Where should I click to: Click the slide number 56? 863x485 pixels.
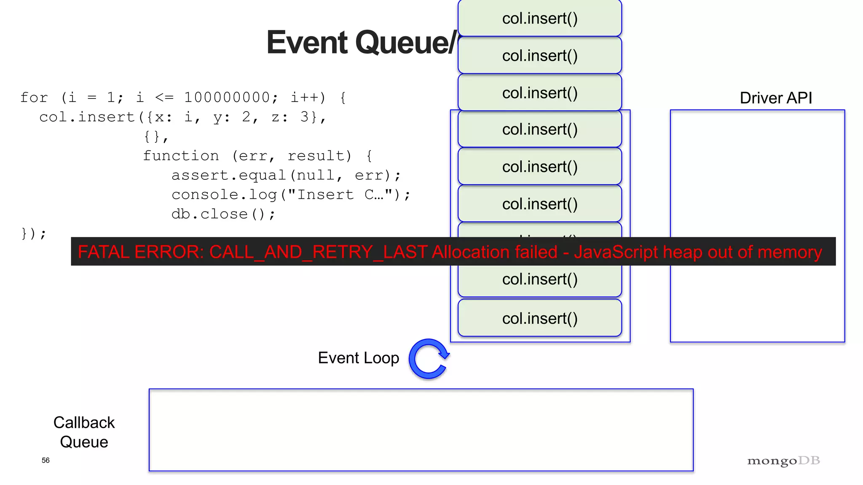(46, 460)
